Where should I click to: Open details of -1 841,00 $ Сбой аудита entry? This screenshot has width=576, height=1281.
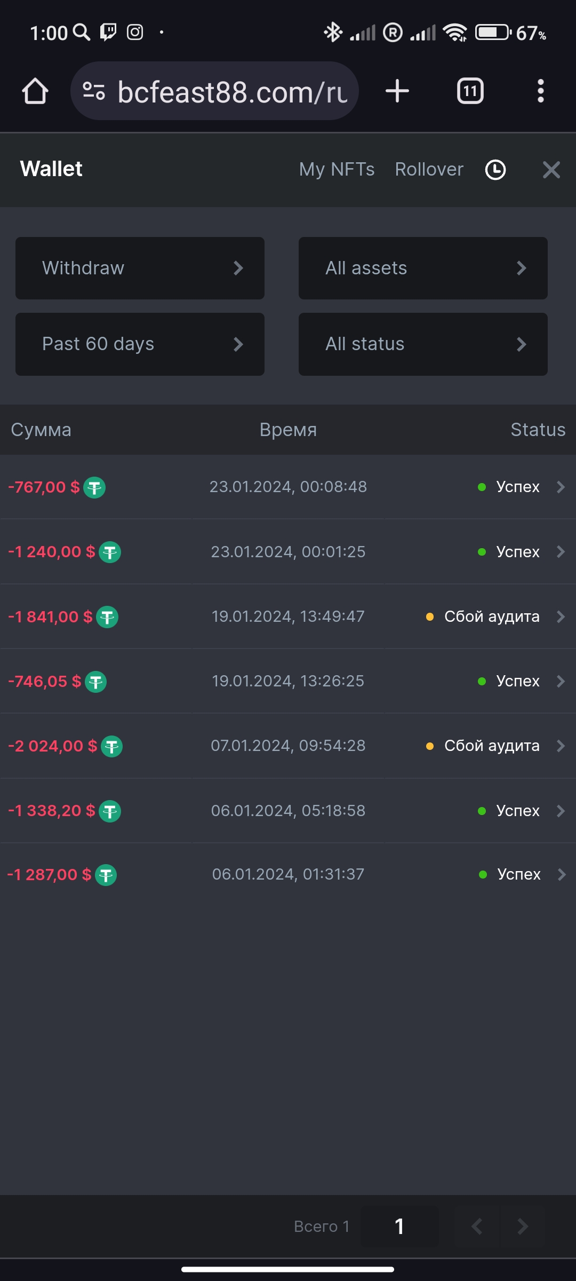288,616
